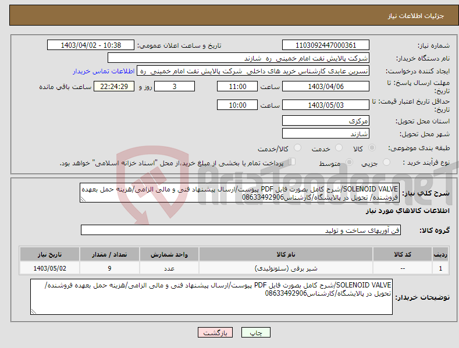Select the جزیی purchase type radio

tap(386, 162)
